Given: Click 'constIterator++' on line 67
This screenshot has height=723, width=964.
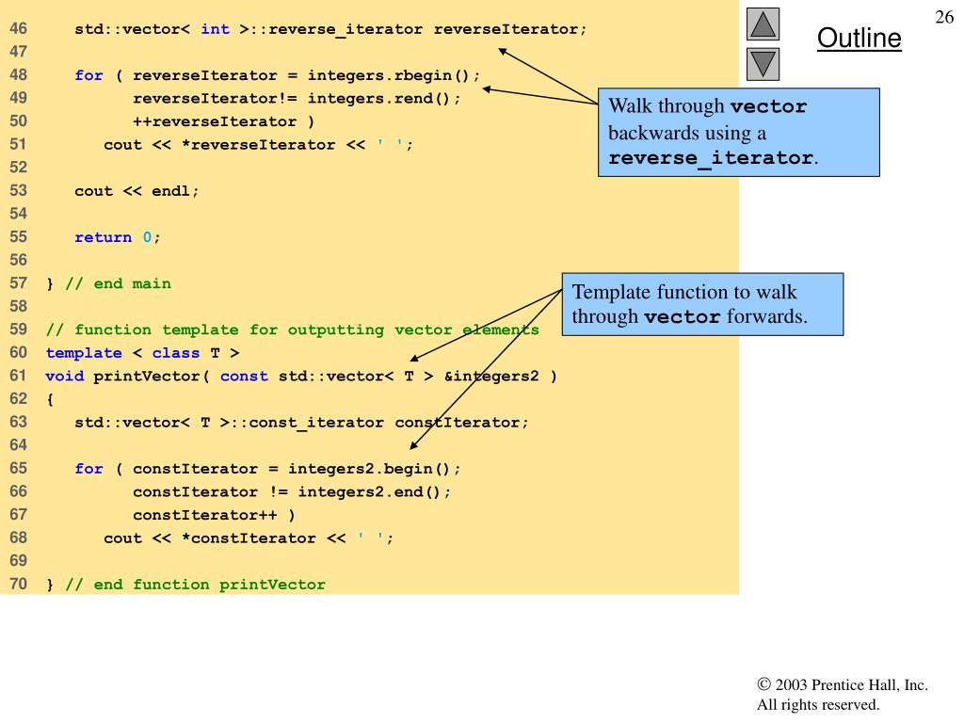Looking at the screenshot, I should point(204,515).
